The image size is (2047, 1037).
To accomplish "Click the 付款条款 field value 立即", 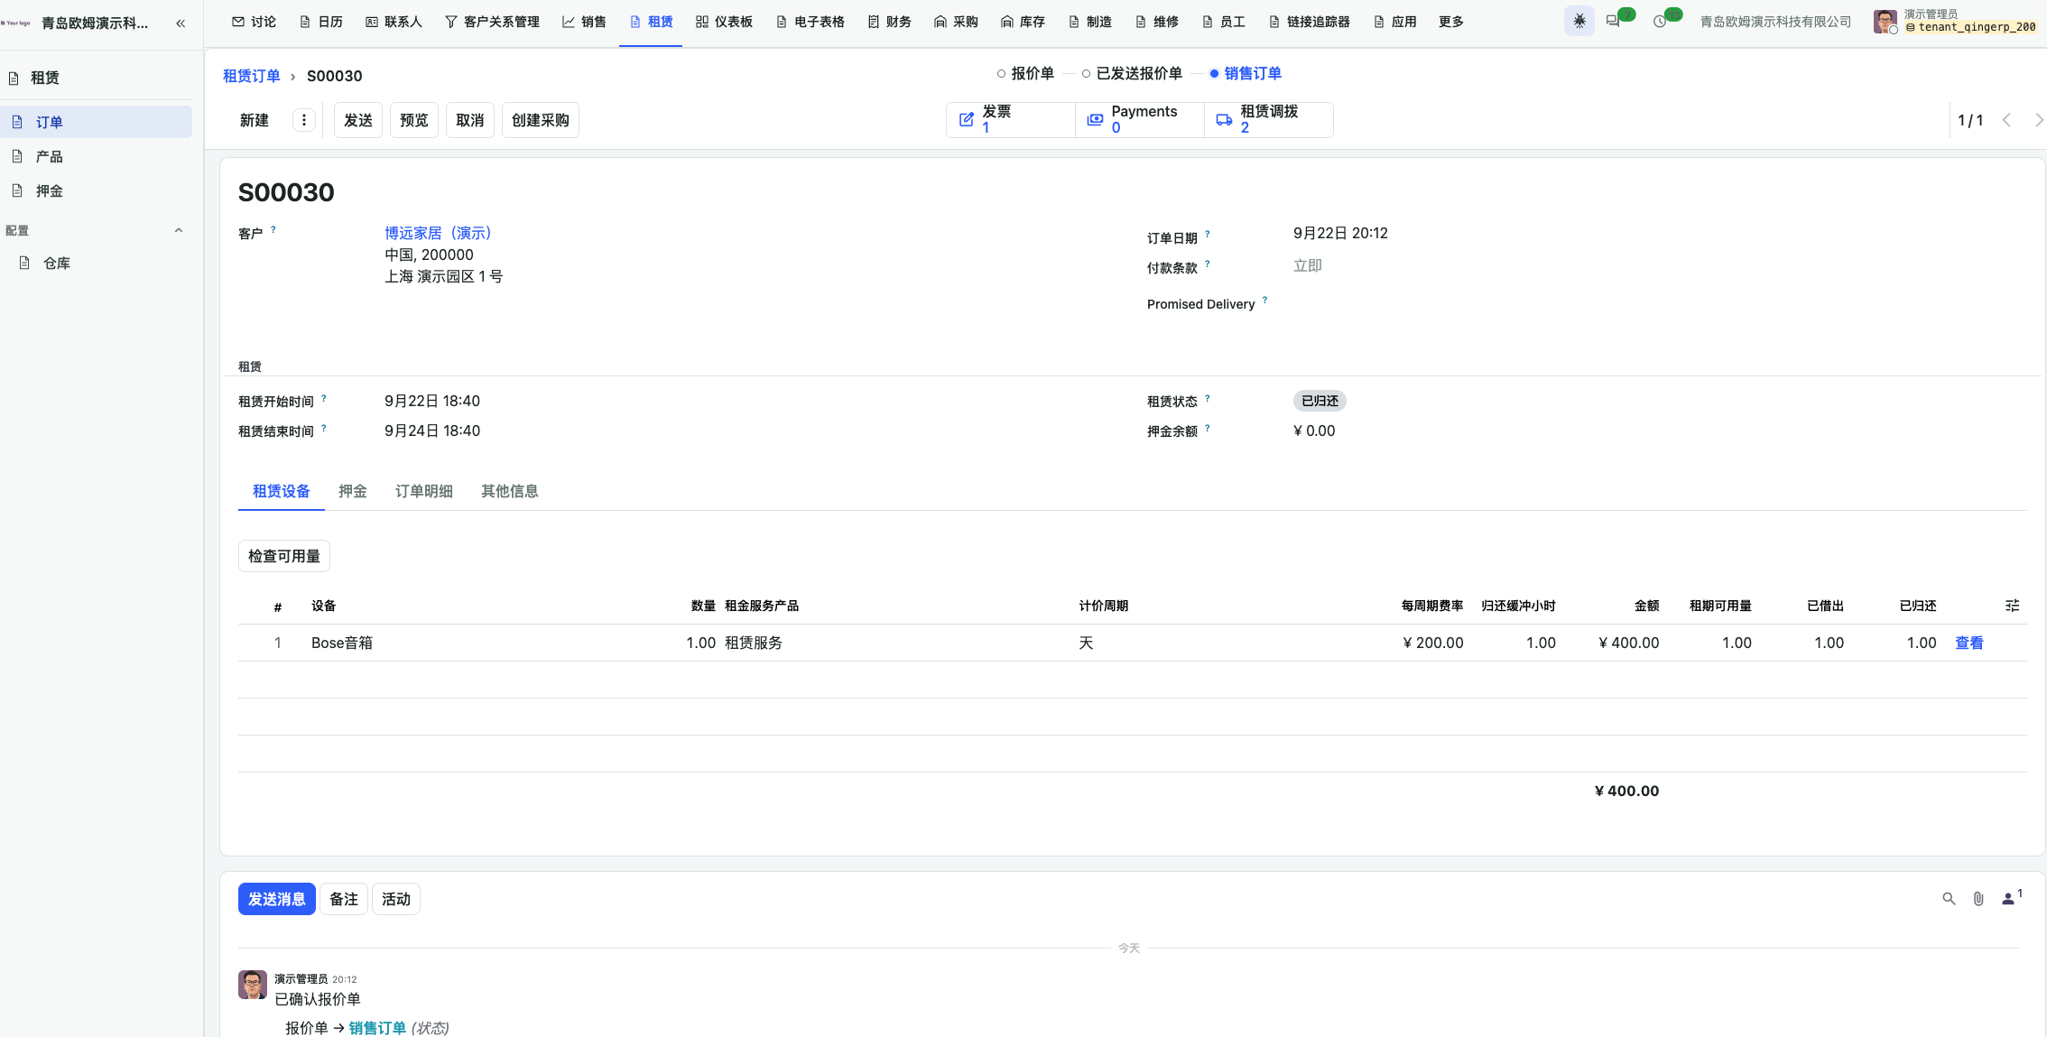I will [x=1307, y=265].
